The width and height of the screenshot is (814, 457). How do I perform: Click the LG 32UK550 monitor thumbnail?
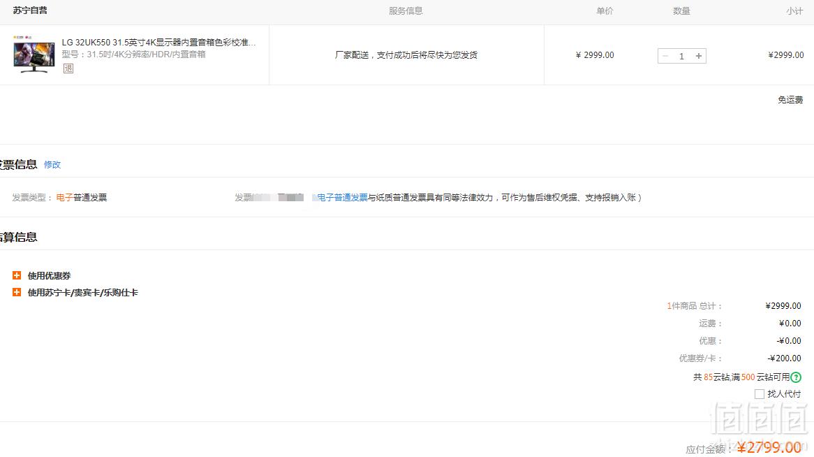point(34,55)
